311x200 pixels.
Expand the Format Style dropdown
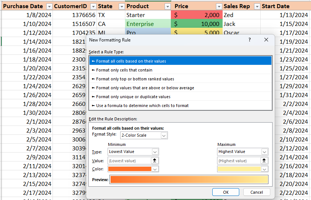pos(164,136)
